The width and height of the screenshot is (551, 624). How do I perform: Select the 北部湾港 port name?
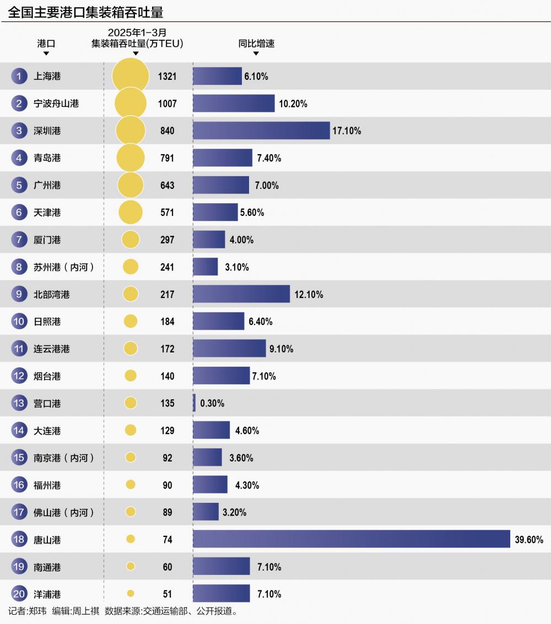[x=52, y=295]
